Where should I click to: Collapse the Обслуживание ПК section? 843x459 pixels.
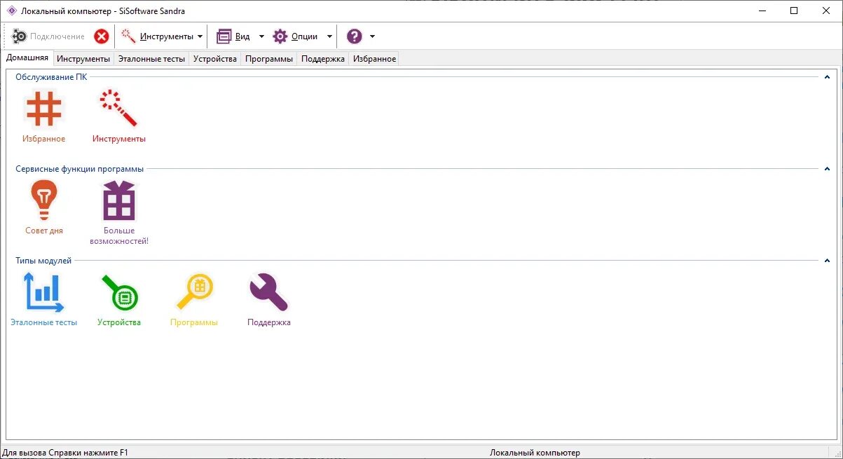[x=827, y=77]
